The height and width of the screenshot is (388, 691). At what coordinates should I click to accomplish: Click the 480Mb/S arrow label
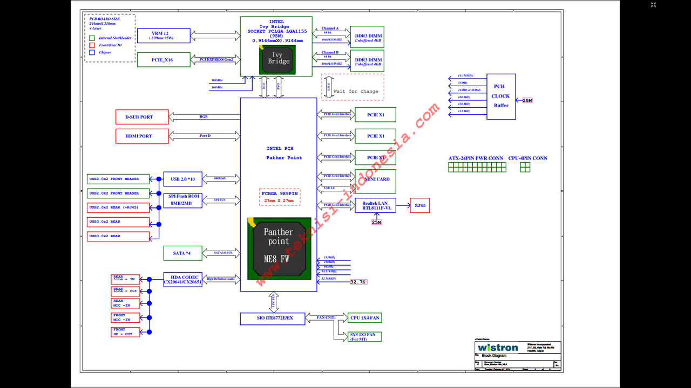pyautogui.click(x=220, y=178)
